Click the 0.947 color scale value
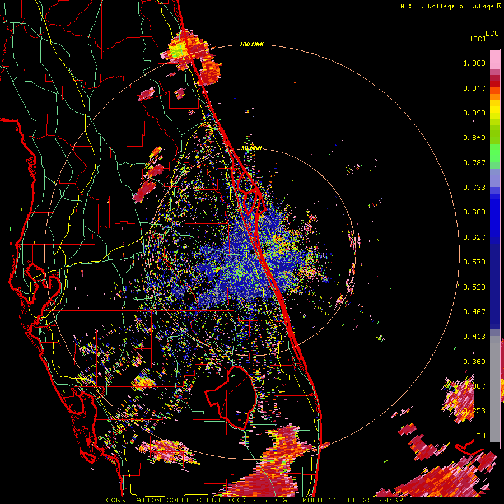This screenshot has height=504, width=504. point(474,88)
